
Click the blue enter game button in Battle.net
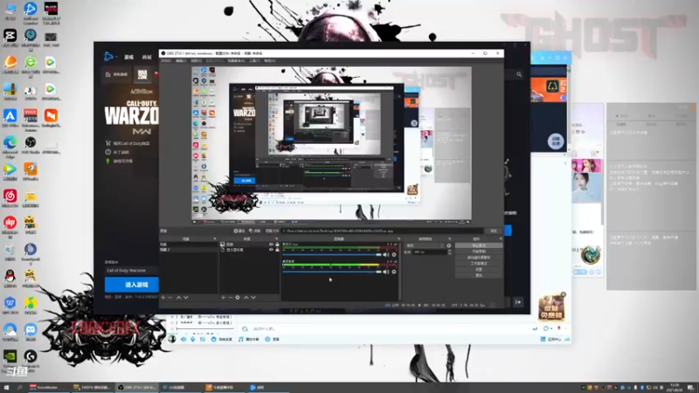point(132,285)
